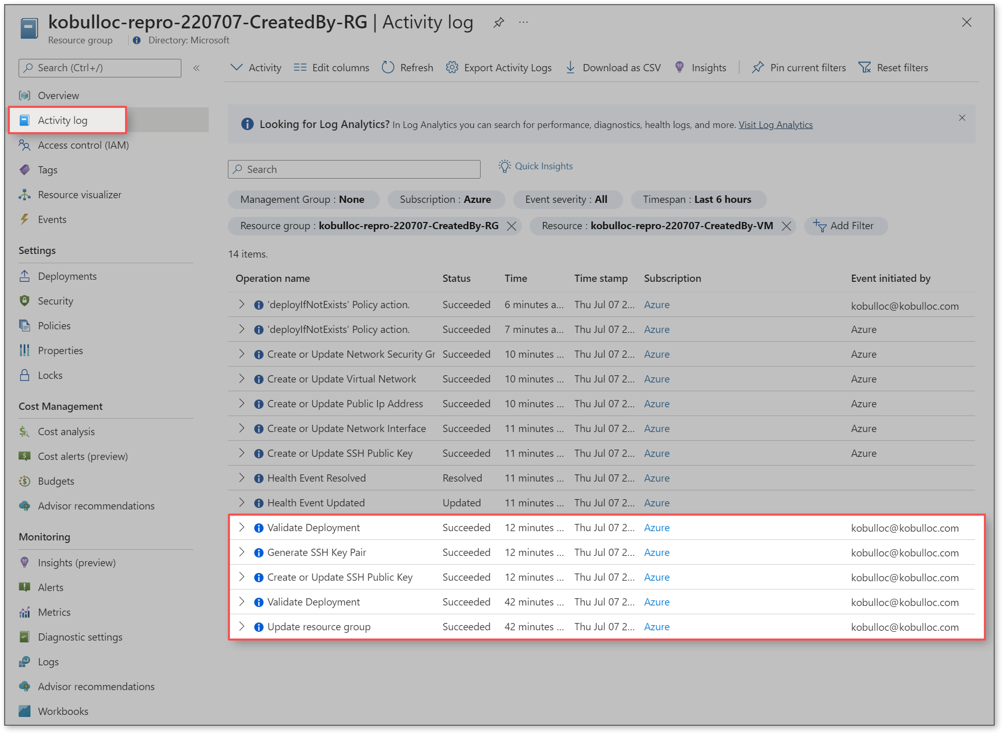Reset filters in the toolbar
Image resolution: width=1003 pixels, height=734 pixels.
coord(893,68)
